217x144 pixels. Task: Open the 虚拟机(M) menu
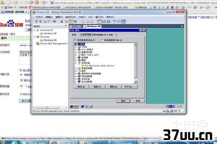[x=71, y=17]
